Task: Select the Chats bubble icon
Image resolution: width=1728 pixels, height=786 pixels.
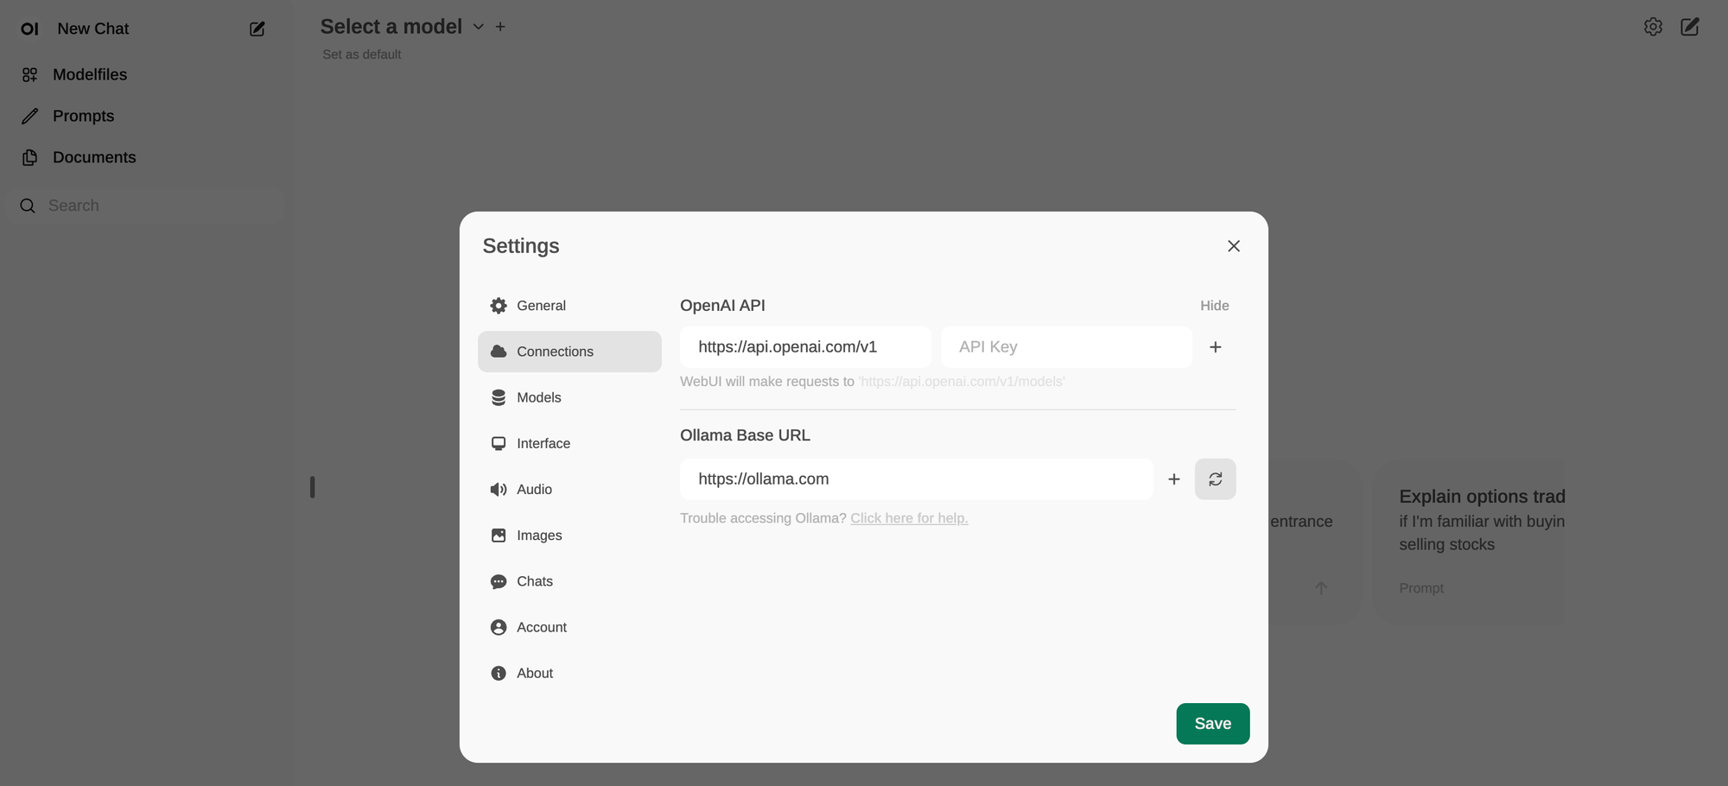Action: 499,580
